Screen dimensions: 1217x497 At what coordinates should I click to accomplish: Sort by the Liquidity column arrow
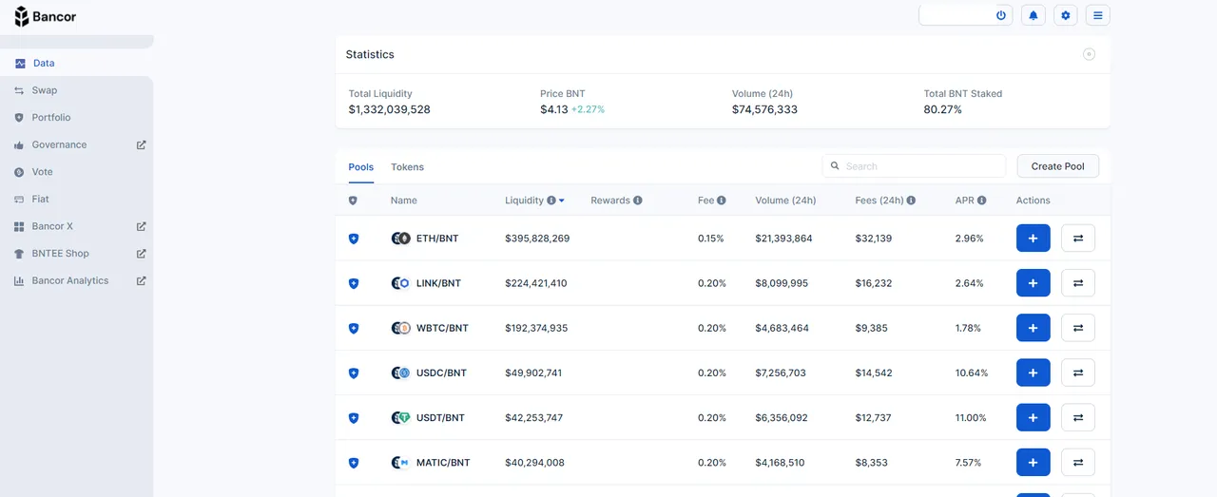(562, 201)
